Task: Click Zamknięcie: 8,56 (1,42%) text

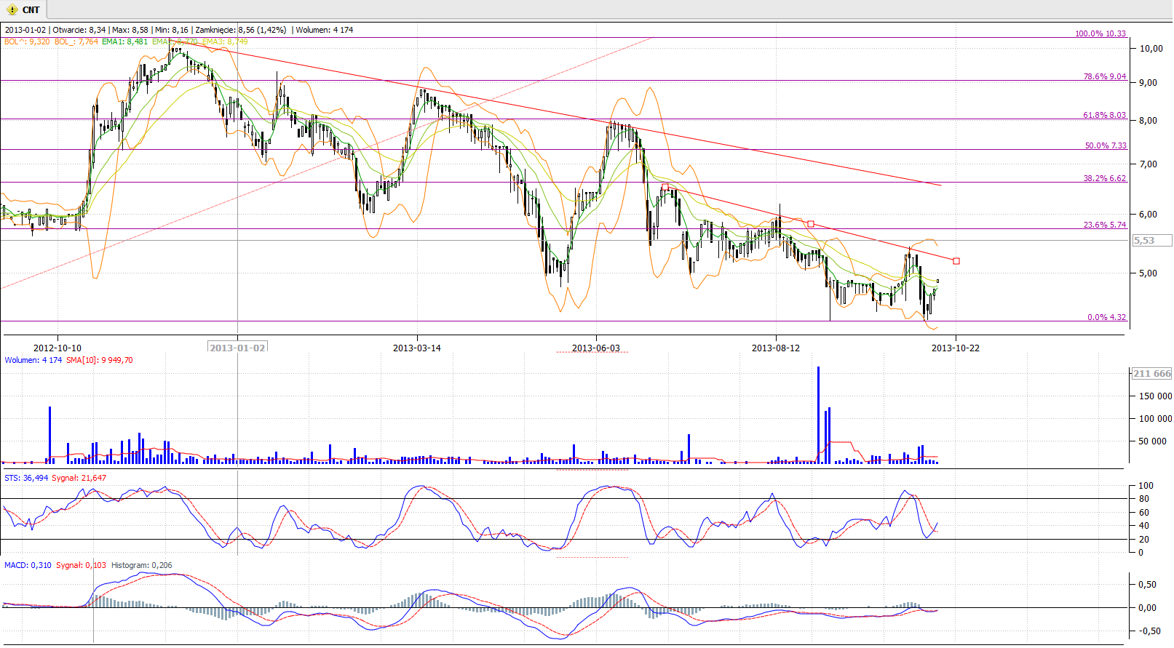Action: coord(241,30)
